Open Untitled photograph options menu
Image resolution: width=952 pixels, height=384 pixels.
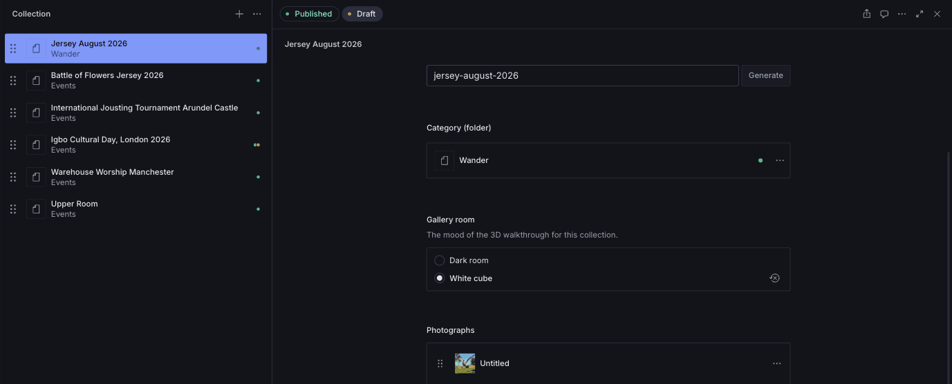click(x=777, y=363)
